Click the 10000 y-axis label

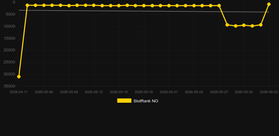[10, 26]
